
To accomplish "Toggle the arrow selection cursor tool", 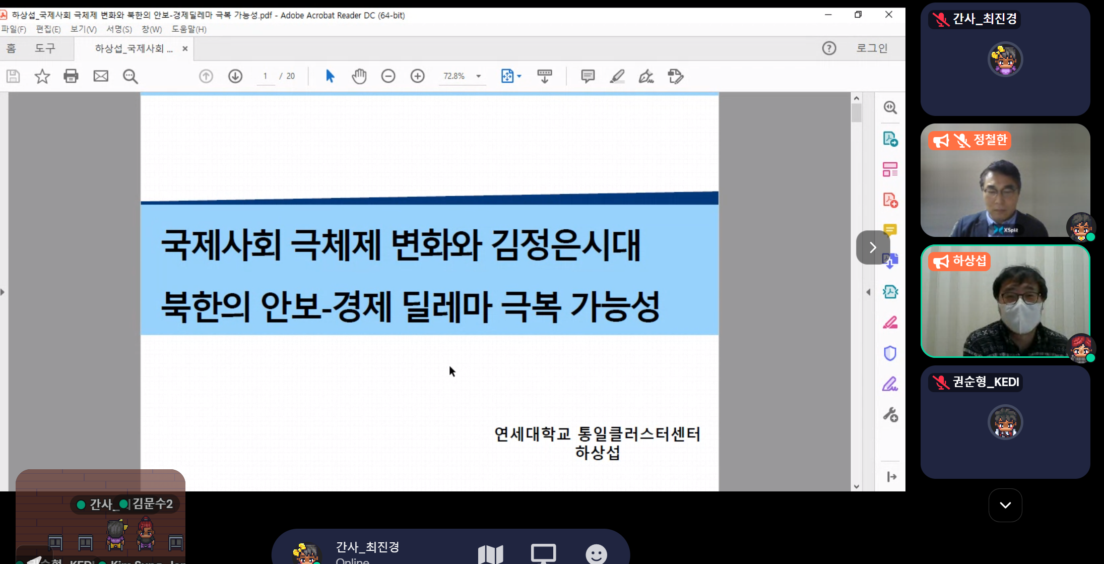I will [330, 76].
